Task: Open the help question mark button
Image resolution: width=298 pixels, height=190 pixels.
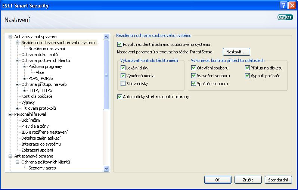Action: pos(283,6)
